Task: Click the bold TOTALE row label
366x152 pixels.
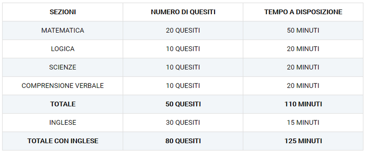Action: [x=63, y=104]
